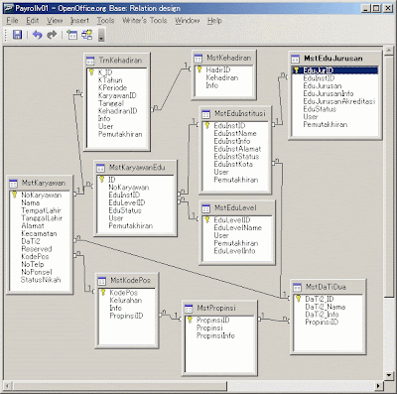Click the New Relation toolbar icon
The height and width of the screenshot is (394, 397).
[x=87, y=35]
